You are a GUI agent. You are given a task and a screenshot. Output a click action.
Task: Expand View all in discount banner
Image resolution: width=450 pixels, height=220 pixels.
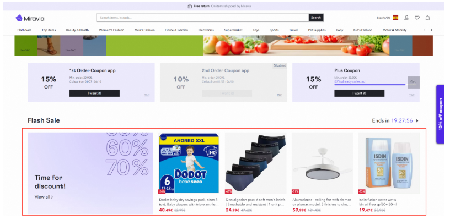coord(44,197)
